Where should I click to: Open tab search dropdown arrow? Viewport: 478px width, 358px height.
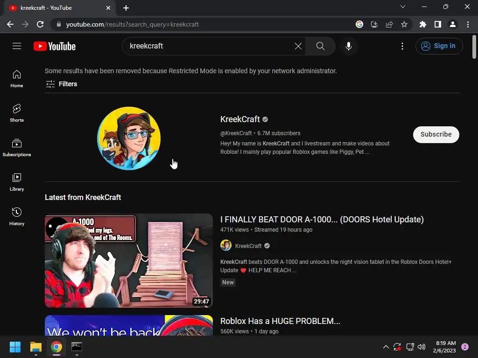pyautogui.click(x=403, y=7)
